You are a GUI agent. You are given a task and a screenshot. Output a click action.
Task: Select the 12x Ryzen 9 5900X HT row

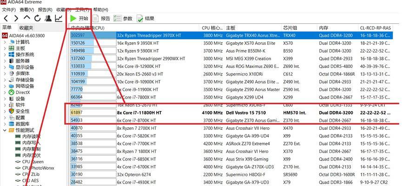(231, 51)
